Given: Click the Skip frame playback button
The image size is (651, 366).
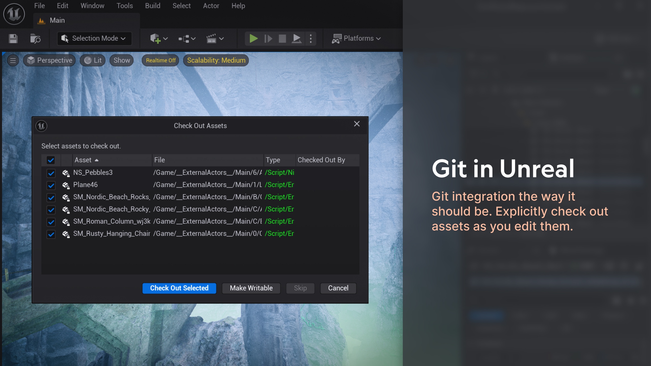Looking at the screenshot, I should [x=268, y=39].
